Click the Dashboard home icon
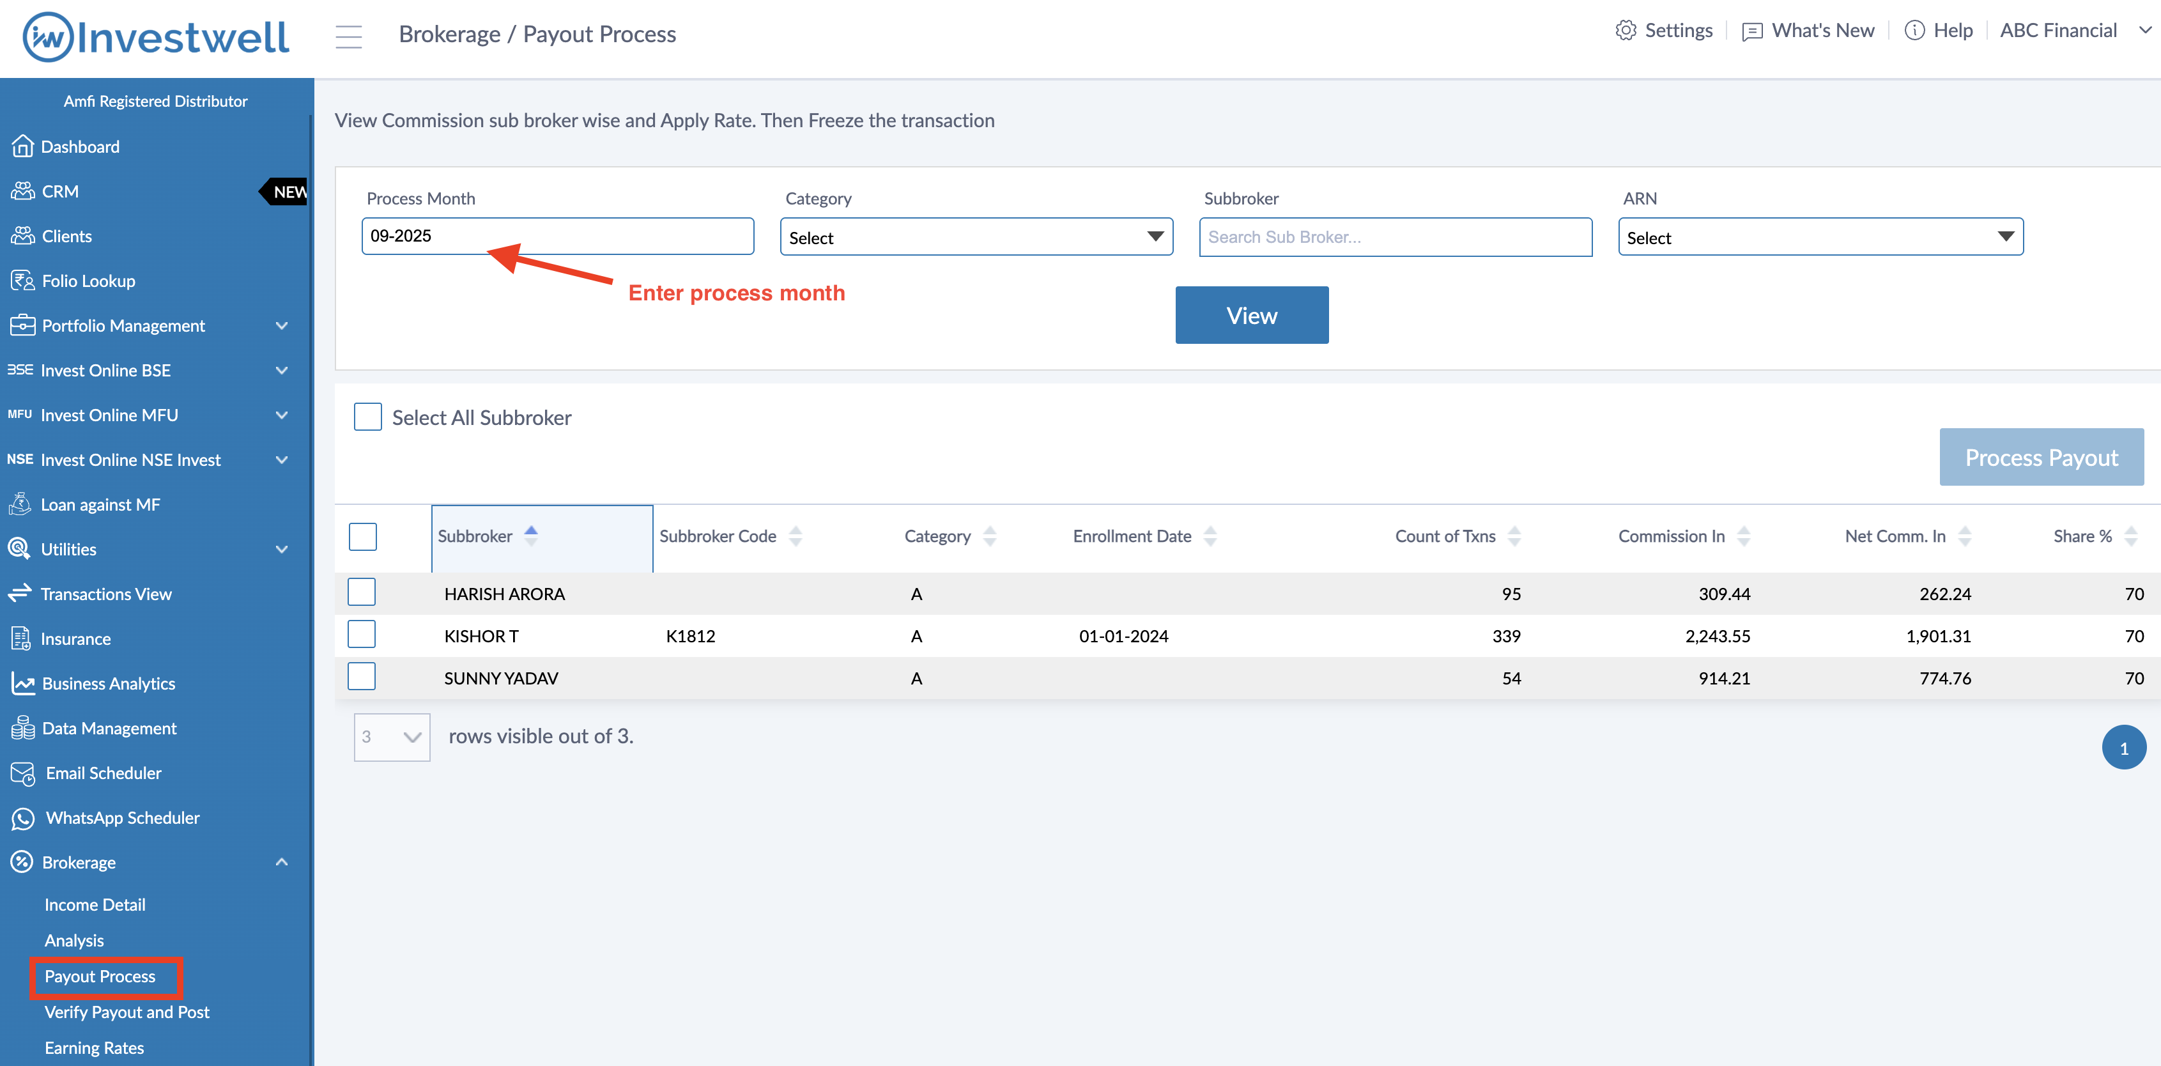 pos(22,147)
